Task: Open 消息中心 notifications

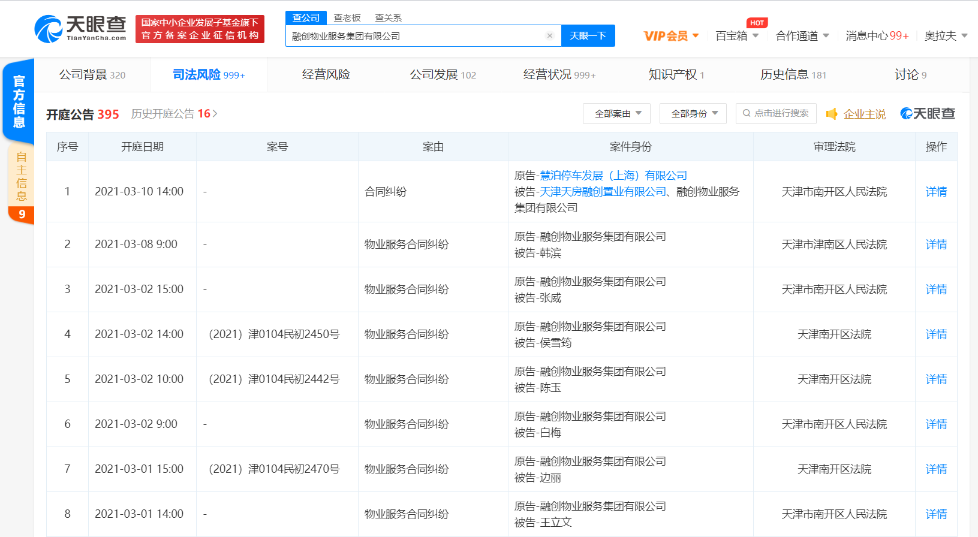Action: point(877,36)
